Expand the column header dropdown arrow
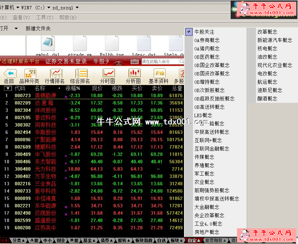 click(8, 88)
